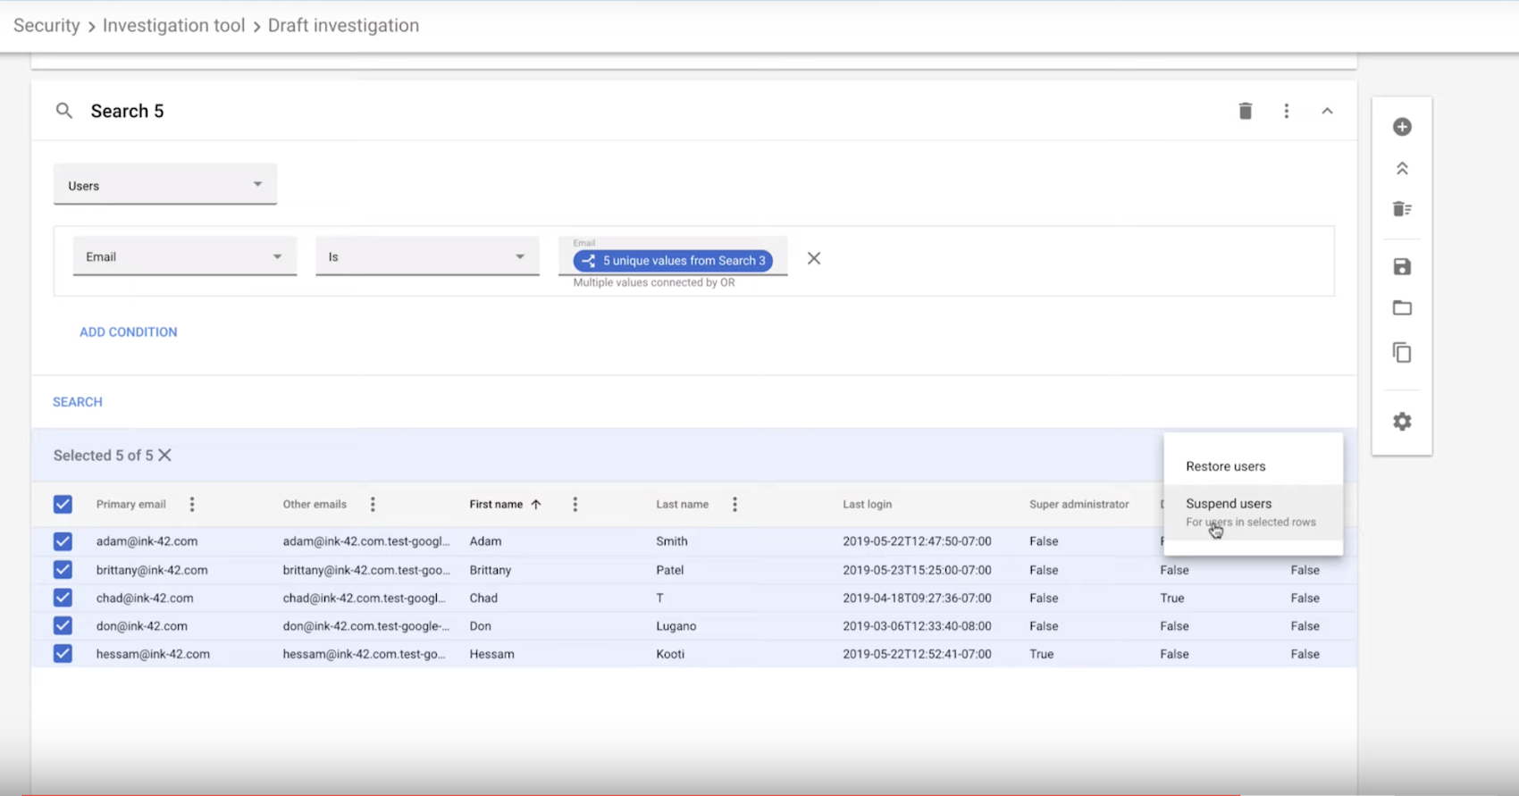The width and height of the screenshot is (1519, 796).
Task: Remove the Email condition with the X
Action: click(x=814, y=258)
